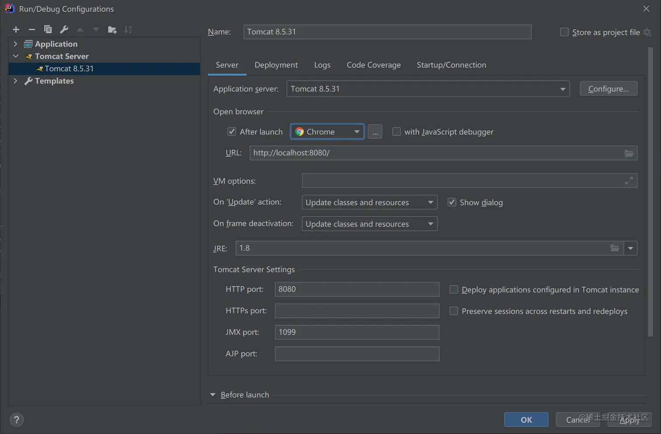Add a new configuration with plus icon
661x434 pixels.
pyautogui.click(x=16, y=29)
